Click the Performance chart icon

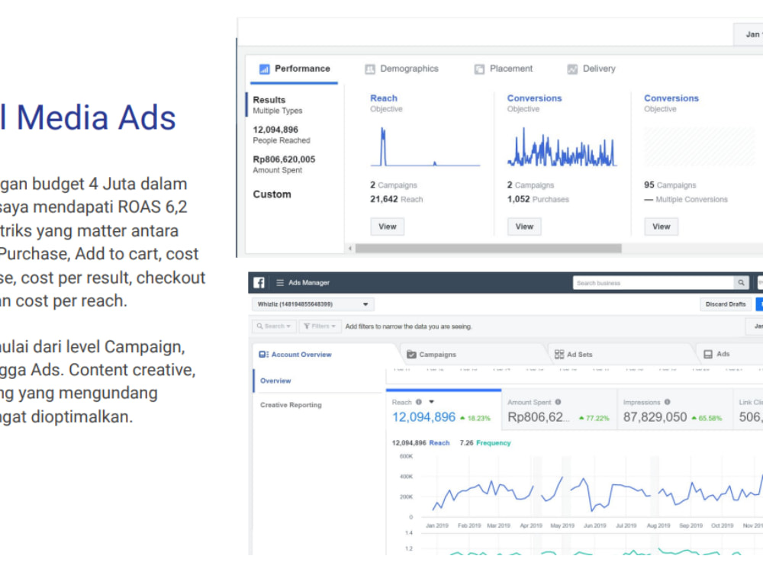point(264,69)
